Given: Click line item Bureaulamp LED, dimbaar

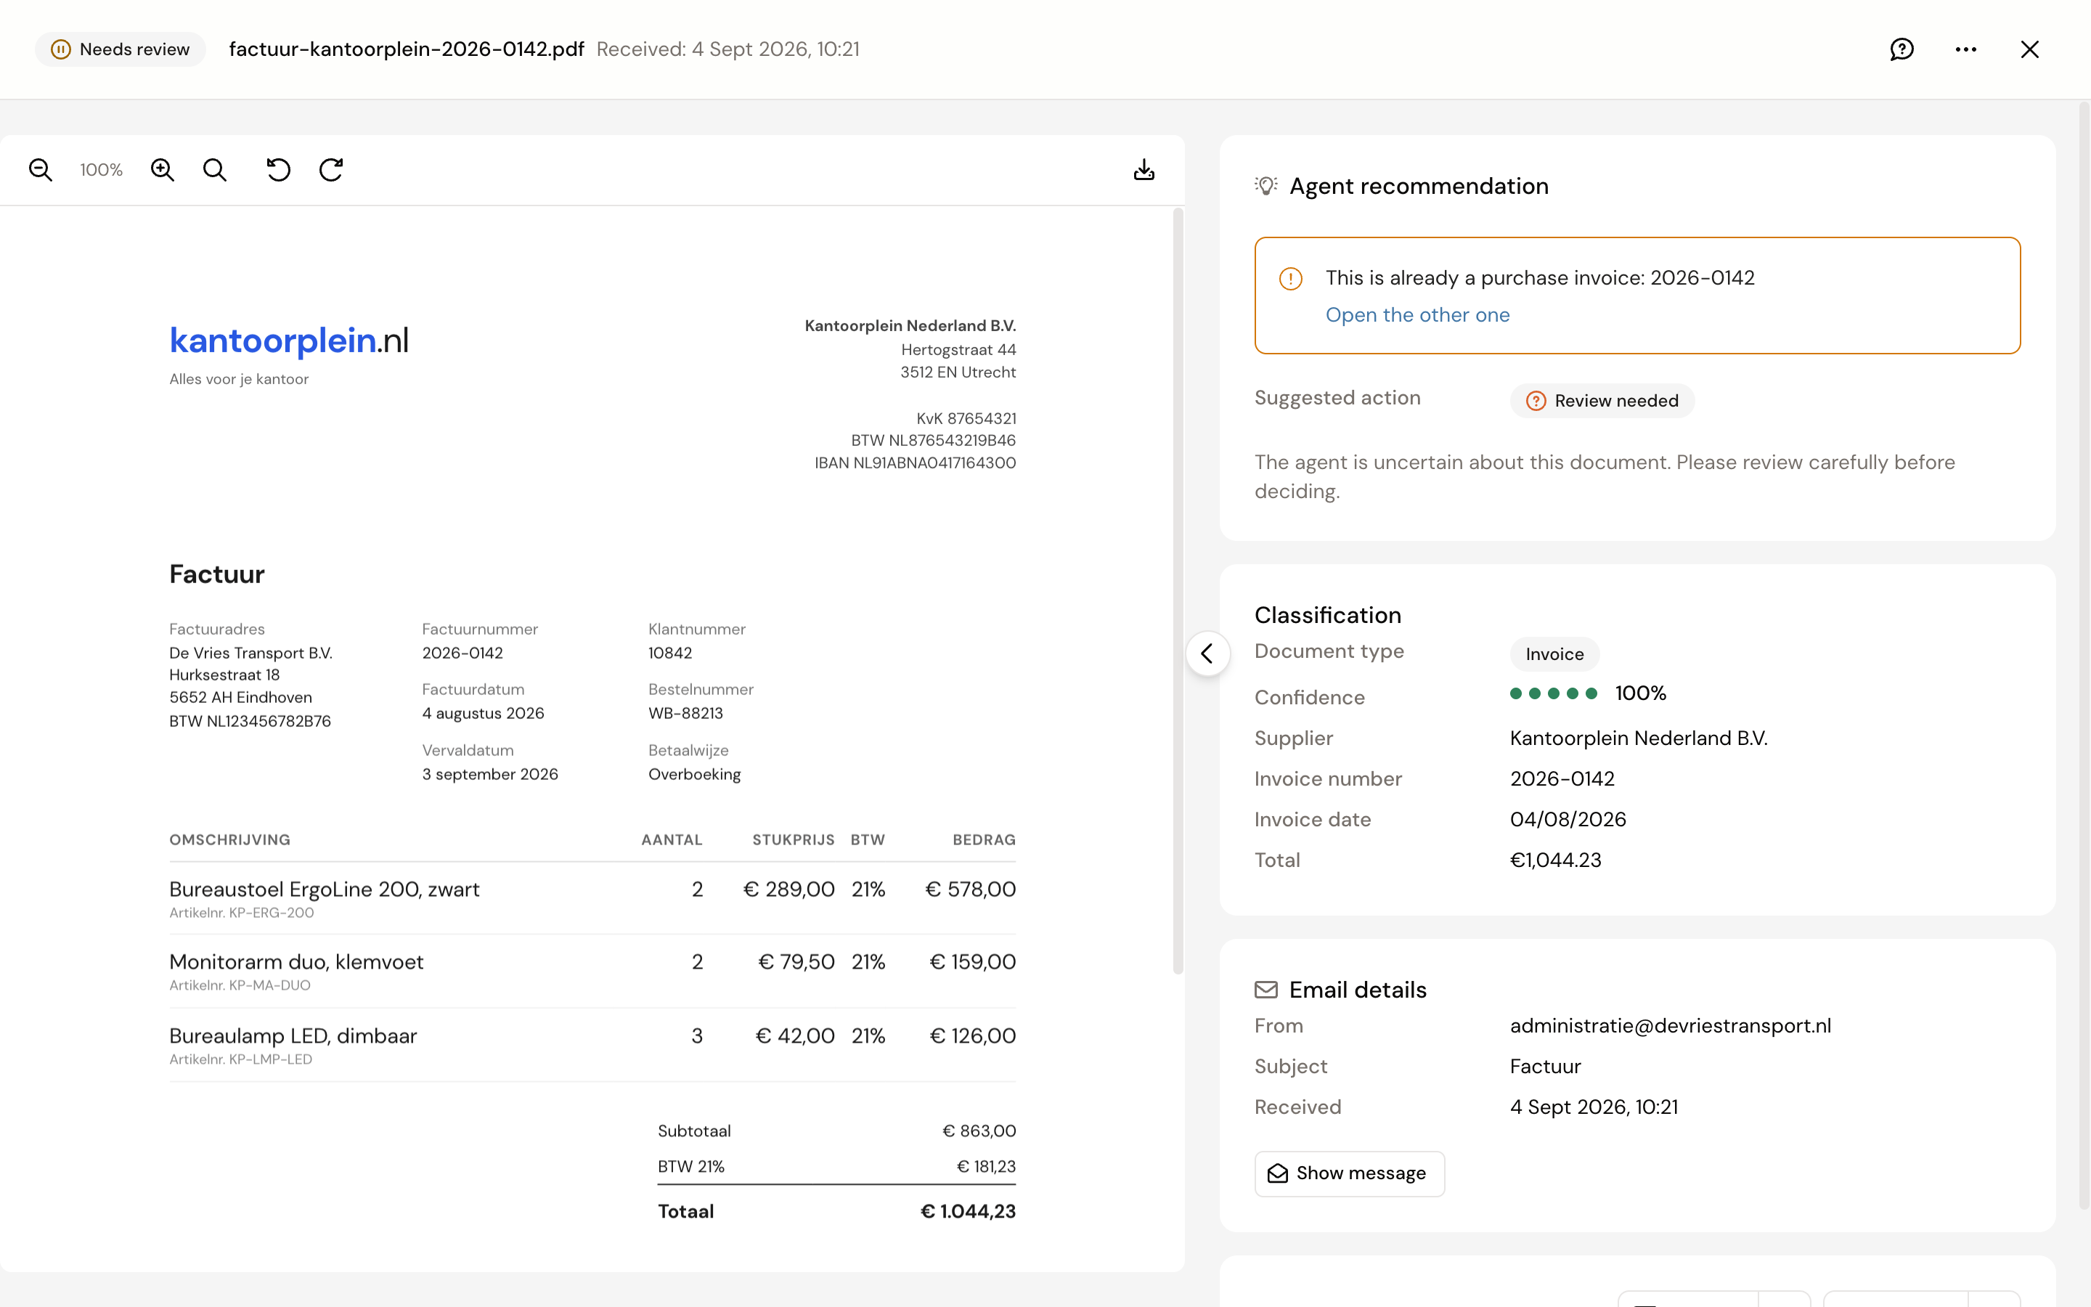Looking at the screenshot, I should 293,1036.
